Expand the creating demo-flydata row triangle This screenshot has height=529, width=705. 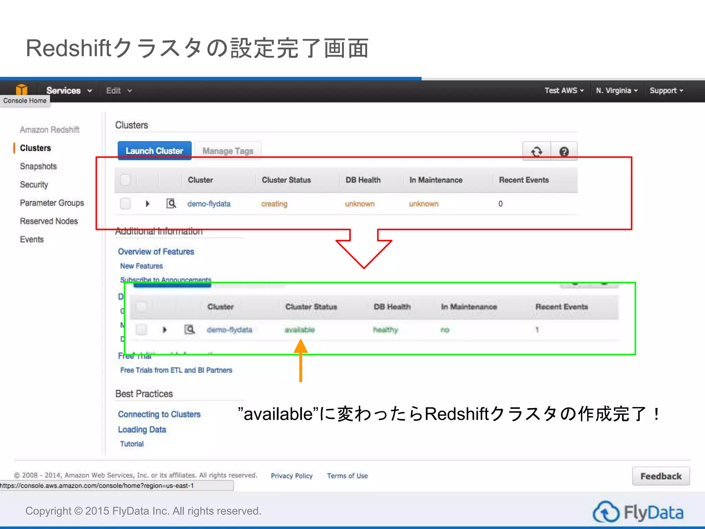click(x=147, y=204)
